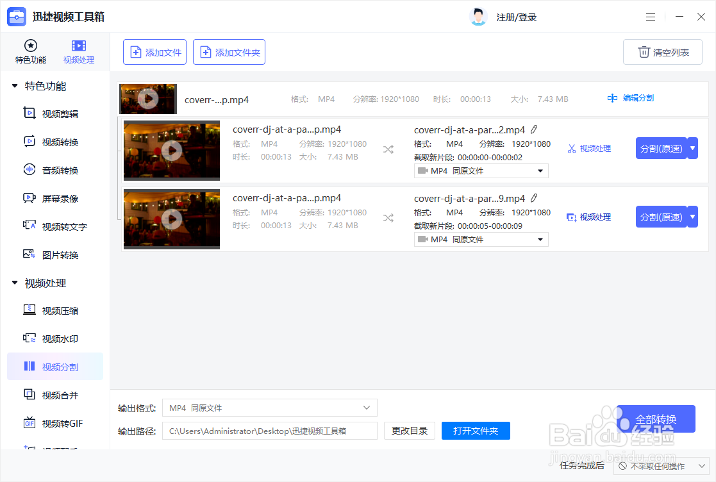Click the shuffle arrows icon in the ...9.mp4 row
716x482 pixels.
[388, 218]
